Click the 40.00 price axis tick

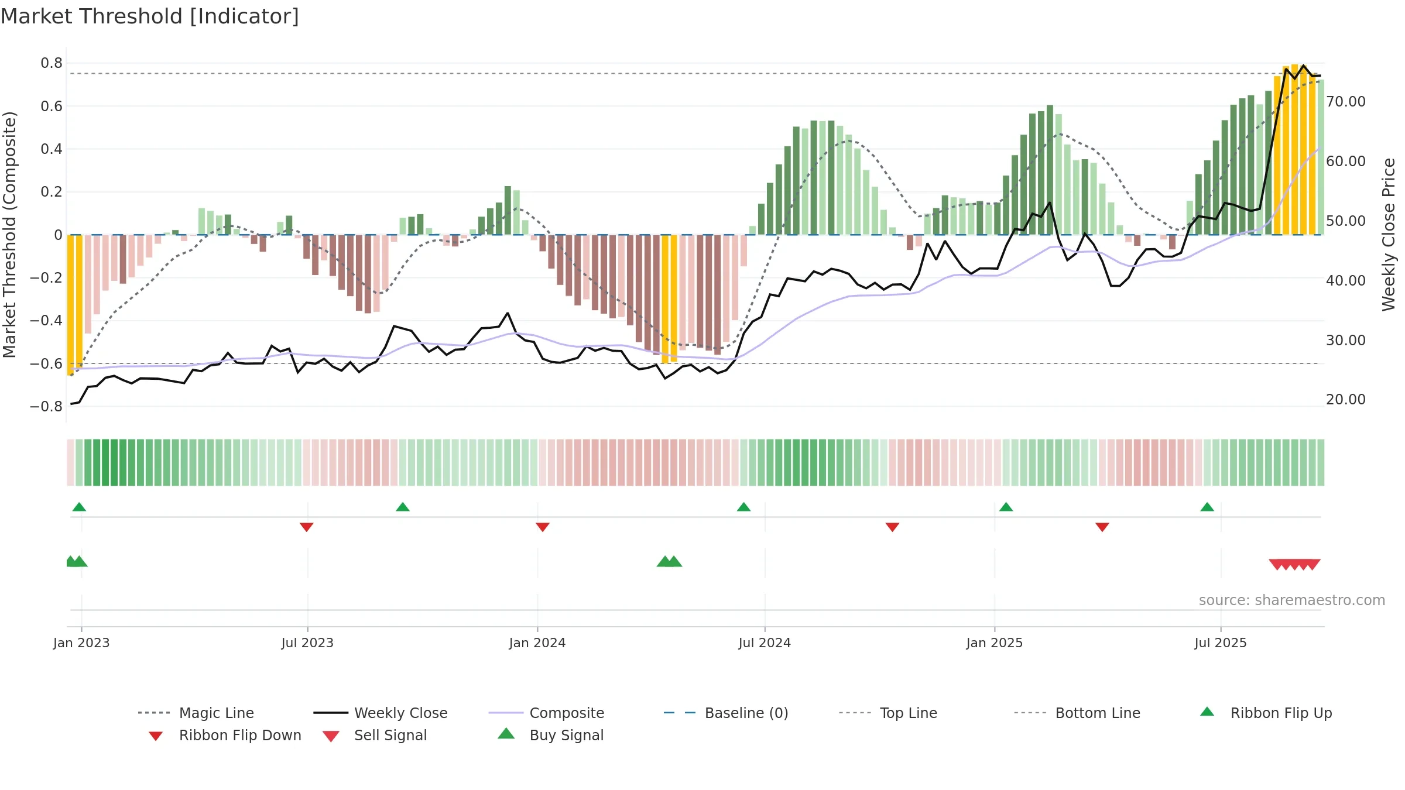click(1346, 281)
